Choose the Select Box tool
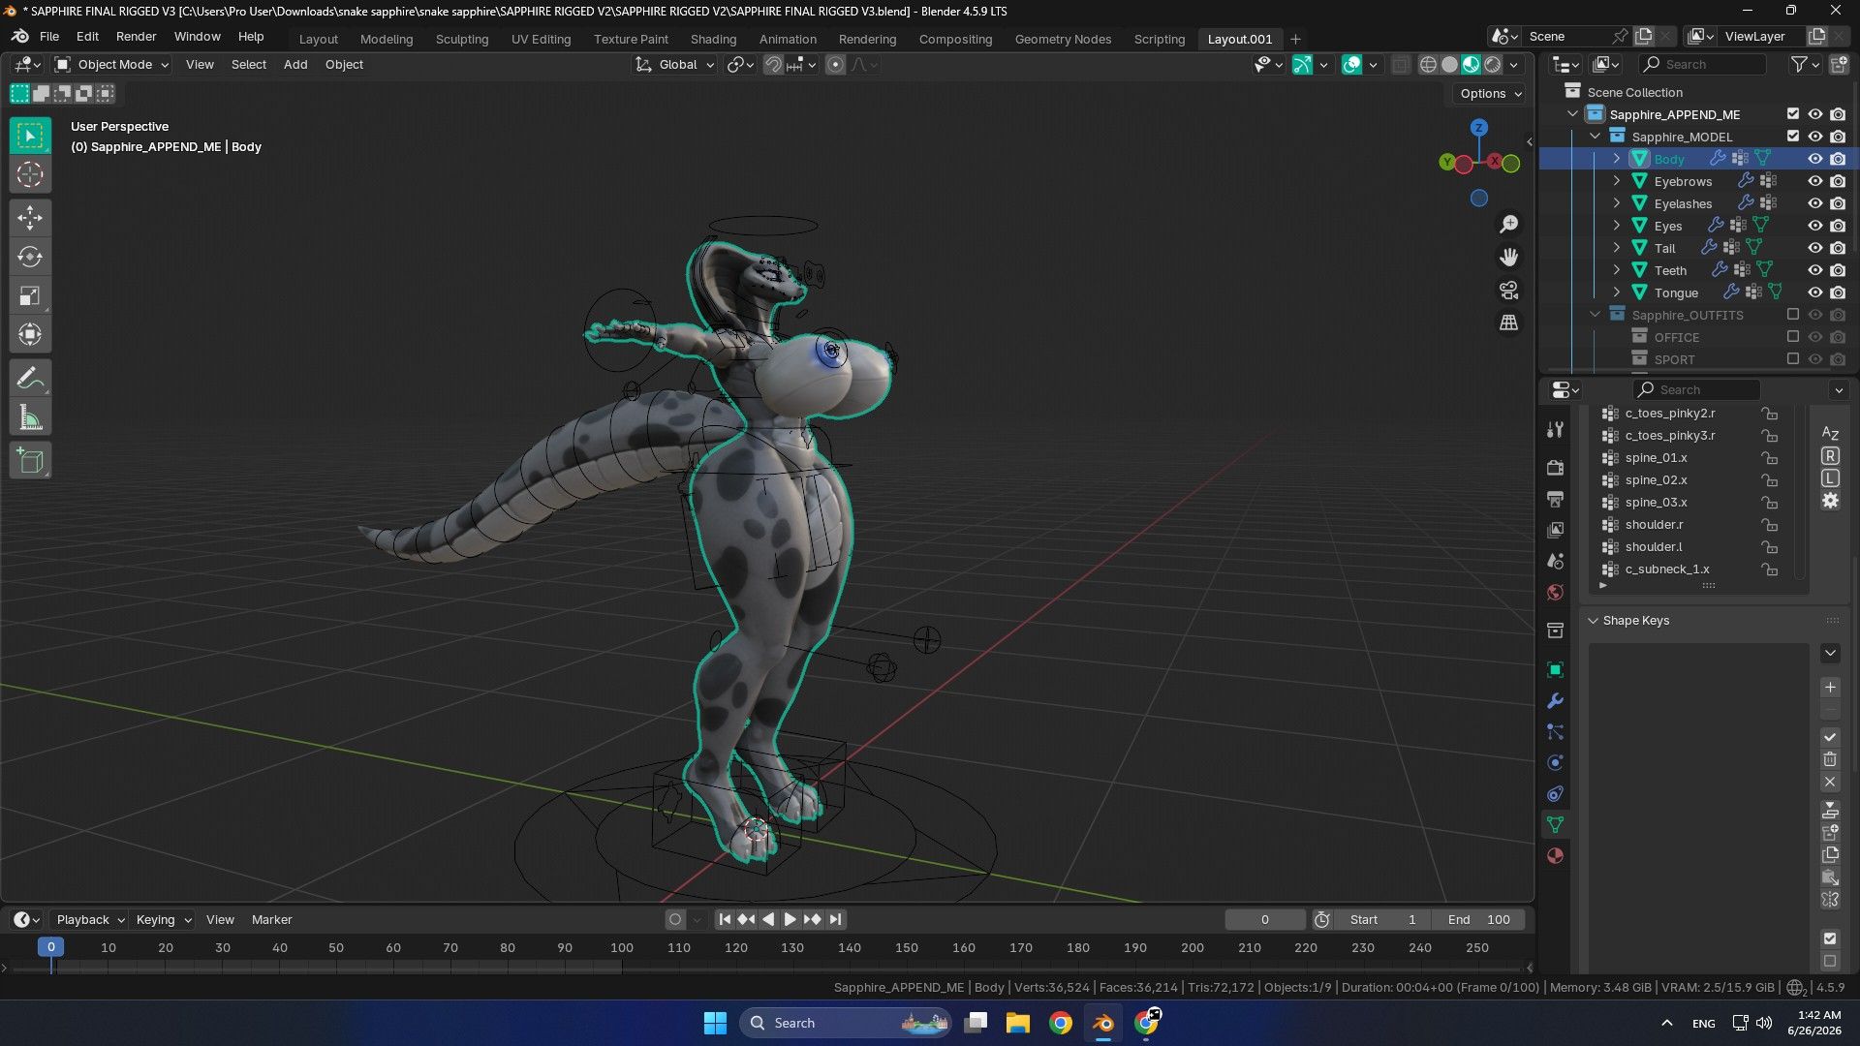 point(30,136)
